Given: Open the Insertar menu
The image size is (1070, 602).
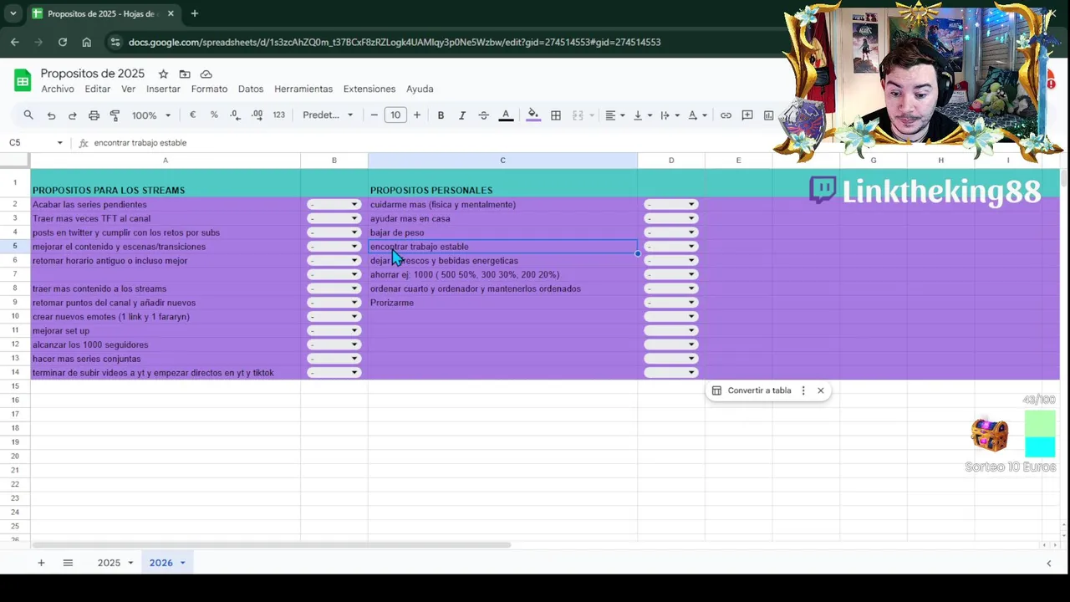Looking at the screenshot, I should [163, 89].
